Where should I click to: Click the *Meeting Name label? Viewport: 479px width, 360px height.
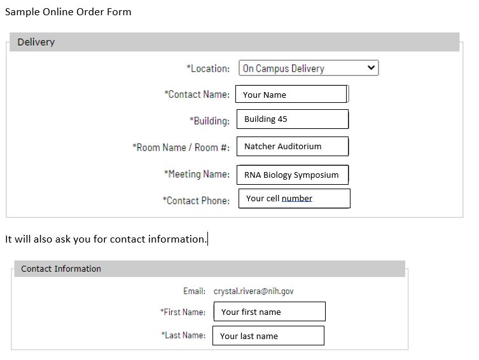pyautogui.click(x=197, y=174)
